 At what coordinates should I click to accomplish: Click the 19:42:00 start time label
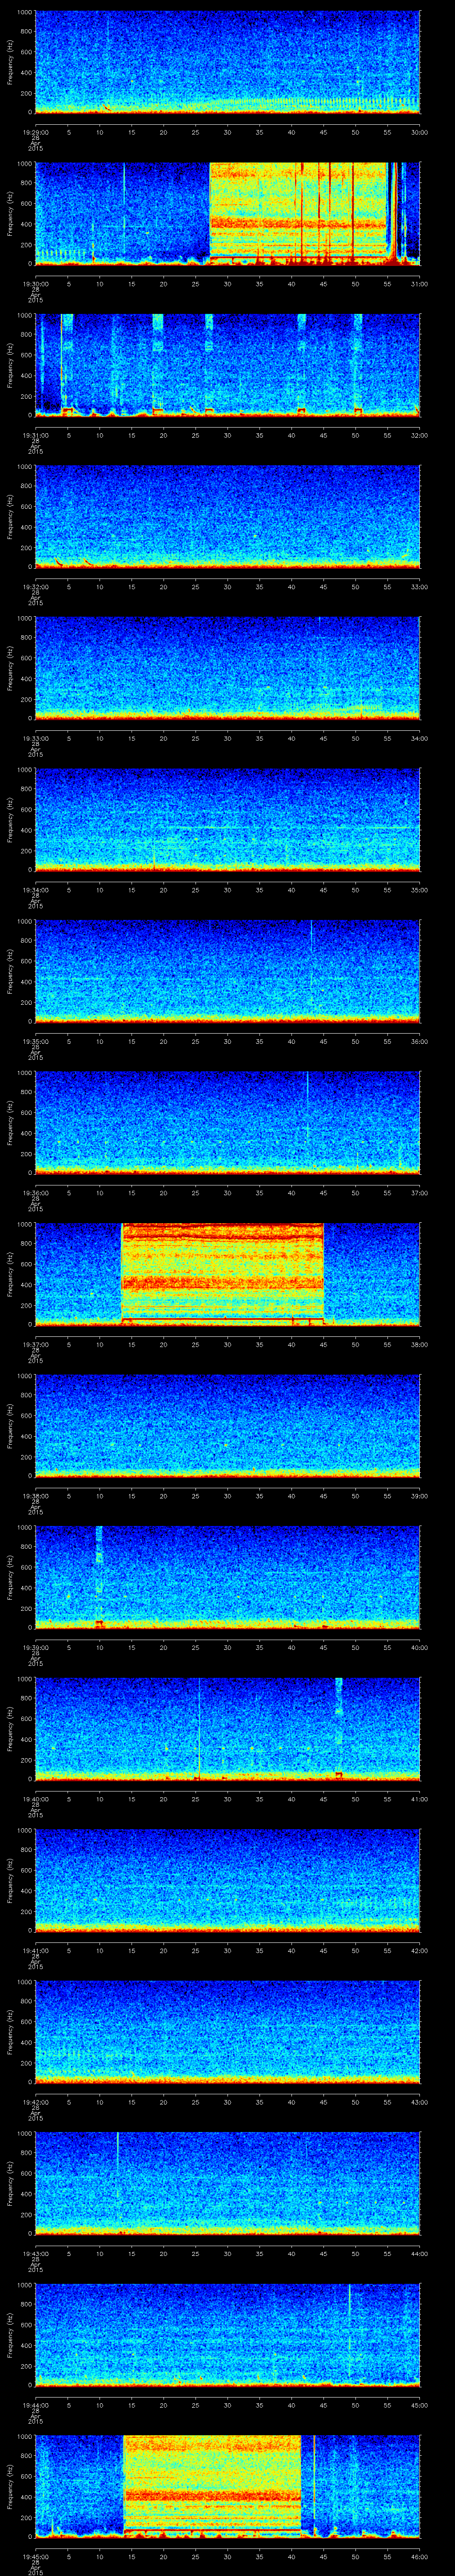35,2101
